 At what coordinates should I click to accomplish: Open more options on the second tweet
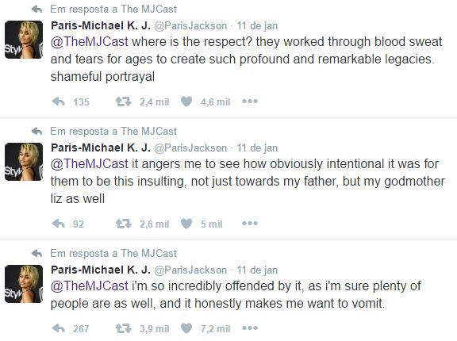[250, 224]
